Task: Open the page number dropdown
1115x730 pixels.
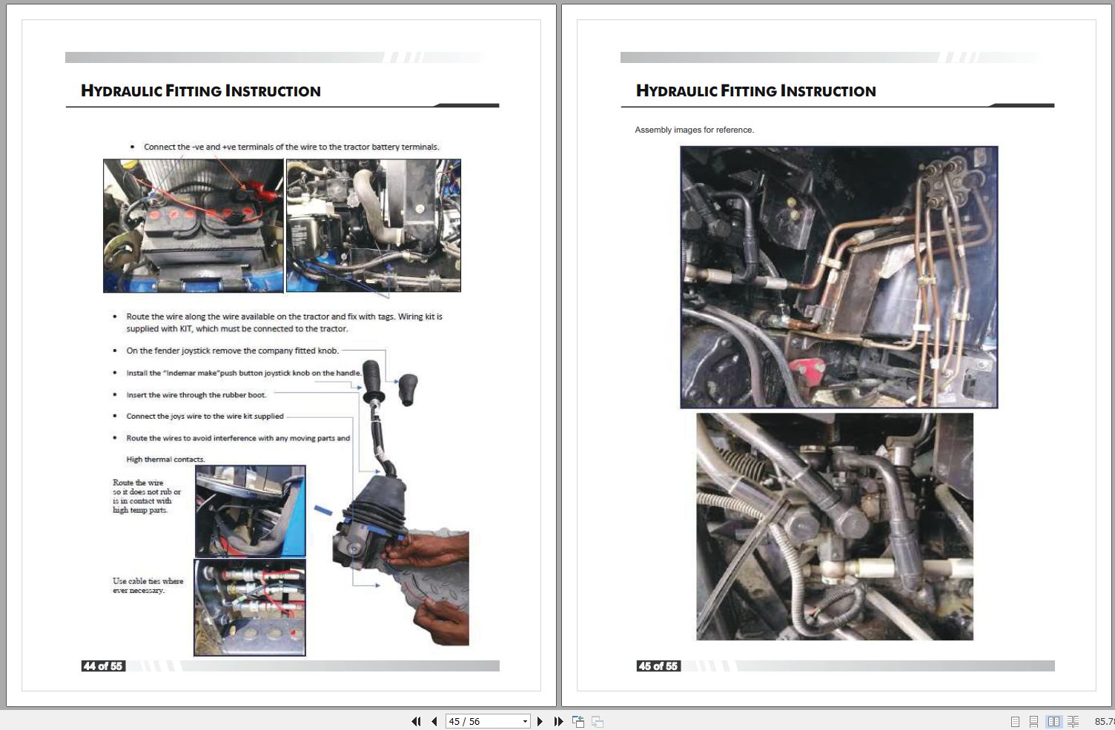Action: (x=524, y=720)
